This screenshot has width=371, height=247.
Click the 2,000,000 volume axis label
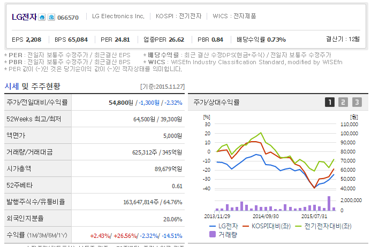(351, 200)
